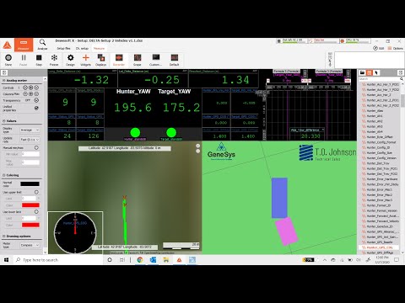Click the right channel panel layout icon
Viewport: 405px width, 303px height.
pos(401,72)
